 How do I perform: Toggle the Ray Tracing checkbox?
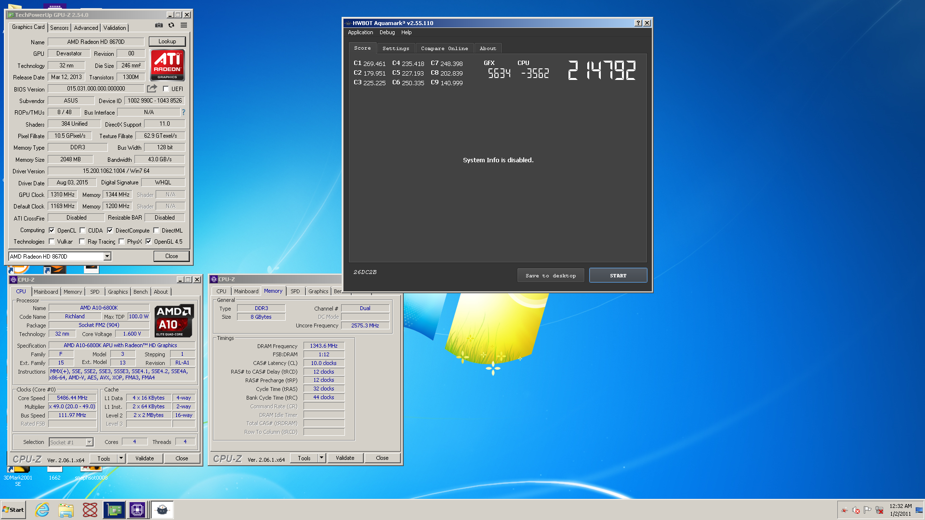[x=82, y=242]
